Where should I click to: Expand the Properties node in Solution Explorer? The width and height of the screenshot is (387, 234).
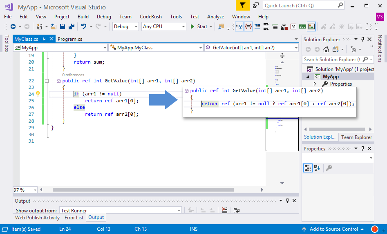pos(315,84)
